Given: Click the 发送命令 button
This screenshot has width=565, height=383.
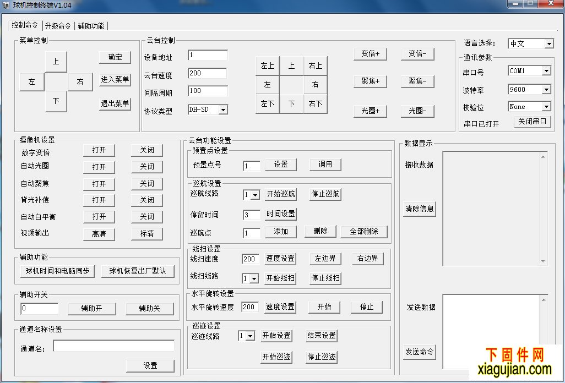Looking at the screenshot, I should point(420,352).
